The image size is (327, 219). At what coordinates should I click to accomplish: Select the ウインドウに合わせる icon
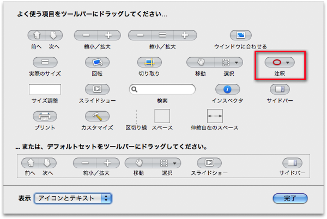point(241,35)
